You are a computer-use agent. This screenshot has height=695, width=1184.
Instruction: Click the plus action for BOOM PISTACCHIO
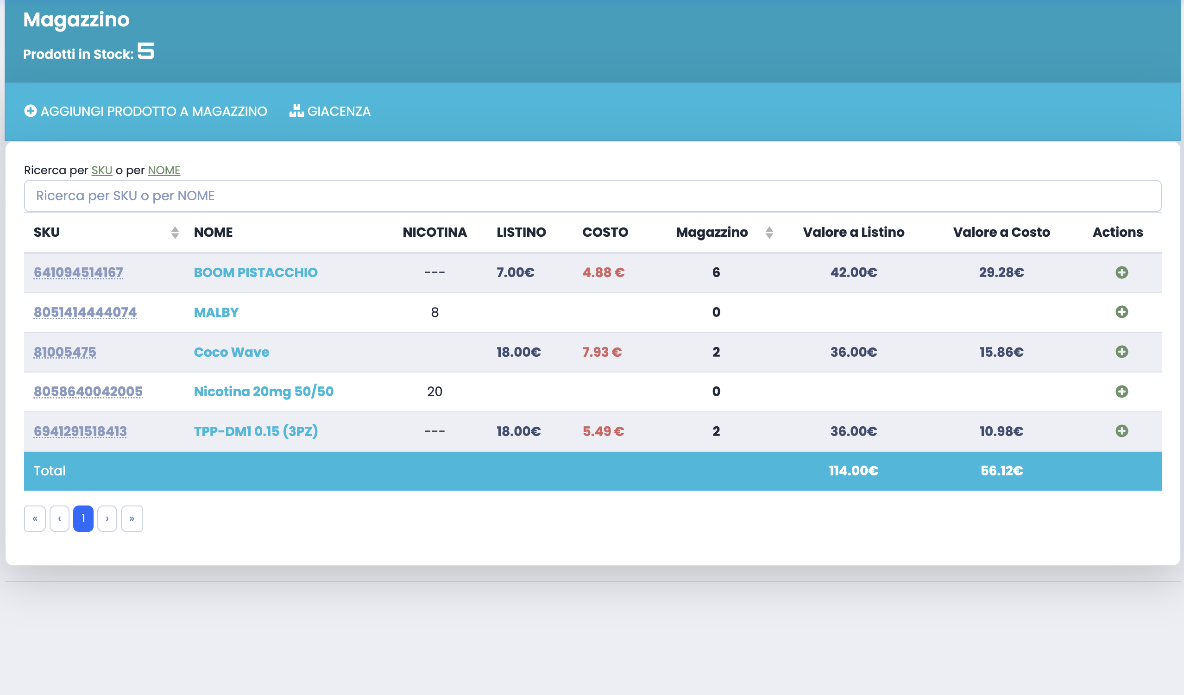pos(1121,272)
